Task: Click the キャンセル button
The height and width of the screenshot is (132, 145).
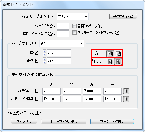Action: coord(24,122)
